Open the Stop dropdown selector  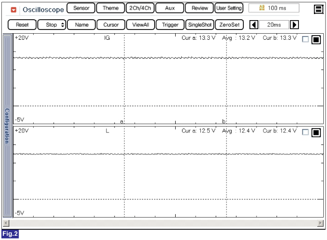[x=52, y=25]
